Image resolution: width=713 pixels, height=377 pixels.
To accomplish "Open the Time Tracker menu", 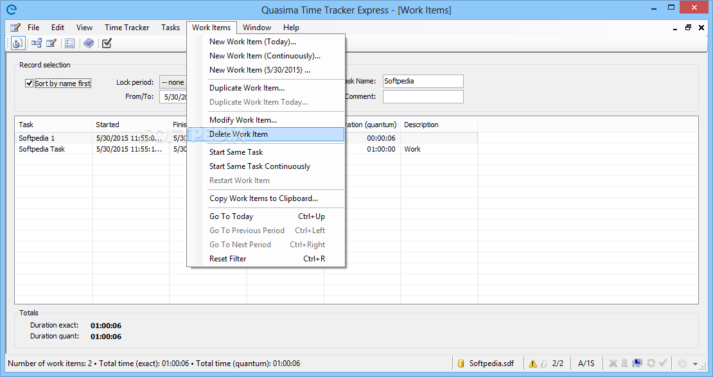I will [x=127, y=27].
